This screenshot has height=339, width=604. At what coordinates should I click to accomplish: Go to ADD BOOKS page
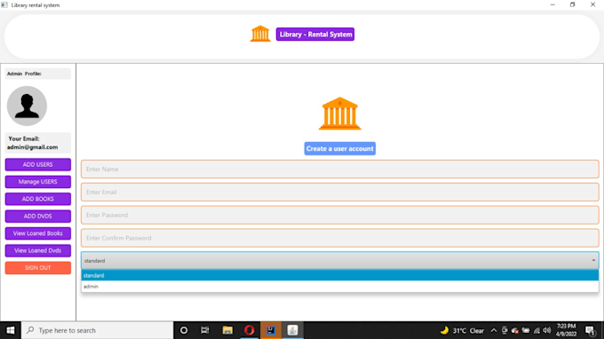37,199
